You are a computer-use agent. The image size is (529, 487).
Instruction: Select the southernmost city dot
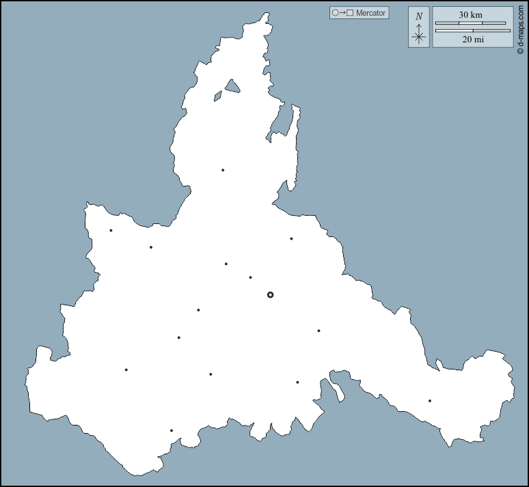coord(172,430)
